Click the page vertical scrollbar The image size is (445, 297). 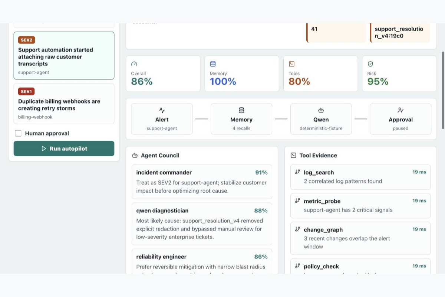pos(443,90)
